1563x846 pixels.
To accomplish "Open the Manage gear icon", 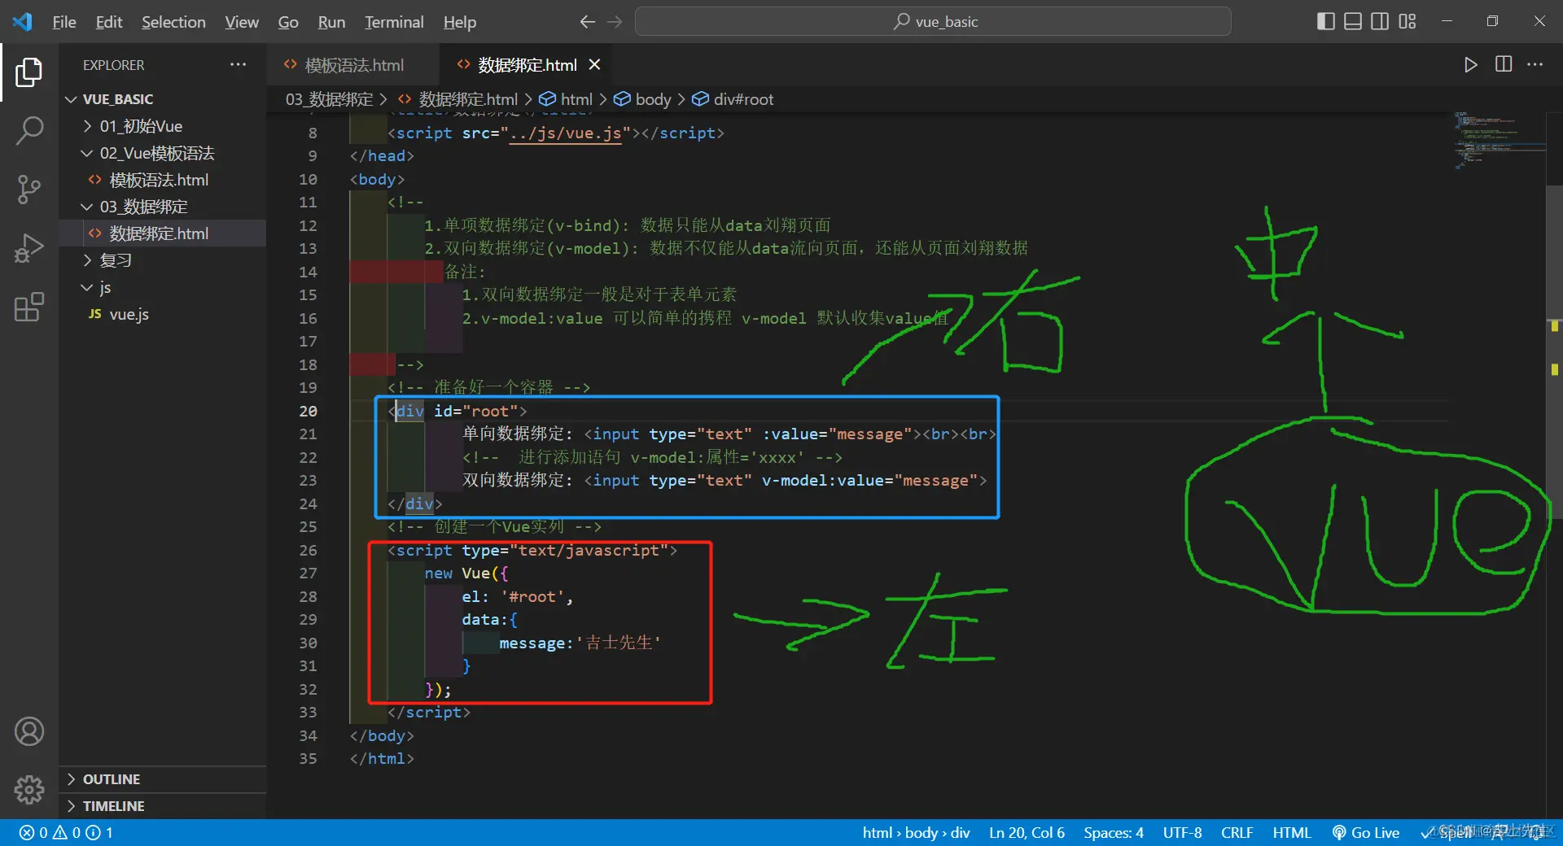I will (29, 789).
